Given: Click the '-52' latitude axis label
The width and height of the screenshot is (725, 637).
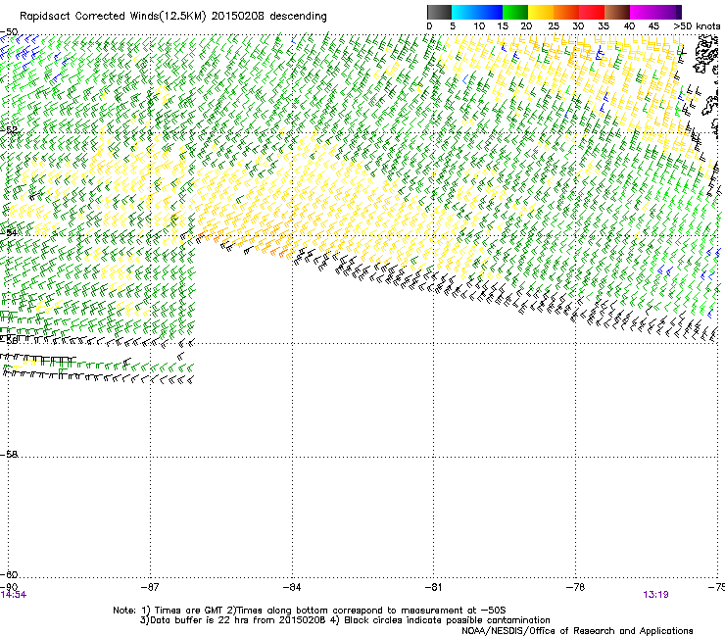Looking at the screenshot, I should [9, 129].
